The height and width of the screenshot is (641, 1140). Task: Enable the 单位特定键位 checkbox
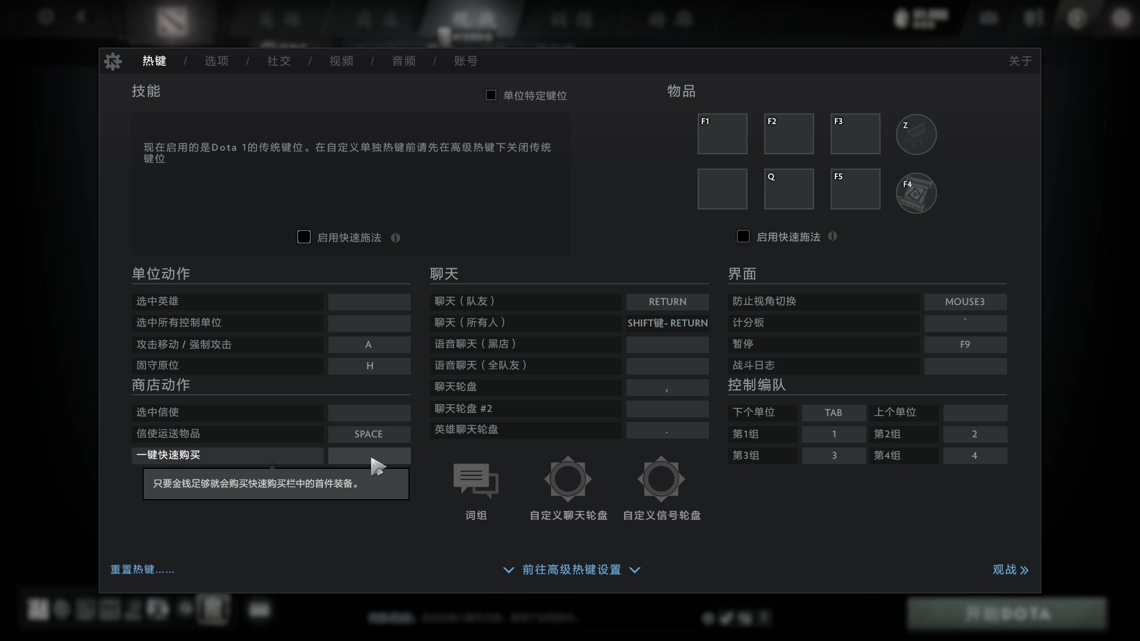[491, 95]
